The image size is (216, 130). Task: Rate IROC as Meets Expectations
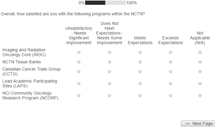tap(140, 52)
